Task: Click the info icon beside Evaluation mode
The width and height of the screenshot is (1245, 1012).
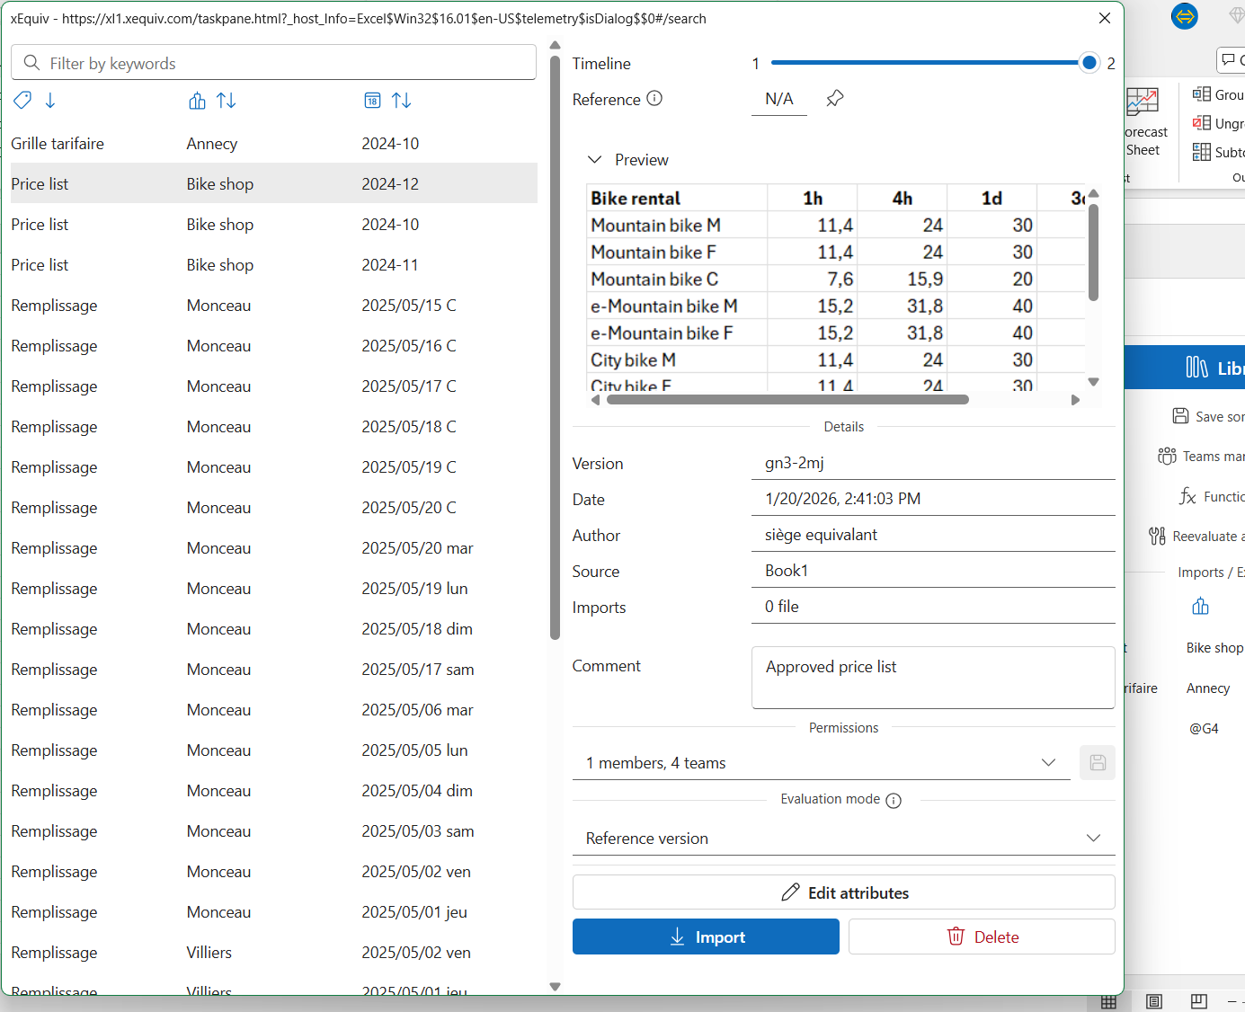Action: [894, 801]
